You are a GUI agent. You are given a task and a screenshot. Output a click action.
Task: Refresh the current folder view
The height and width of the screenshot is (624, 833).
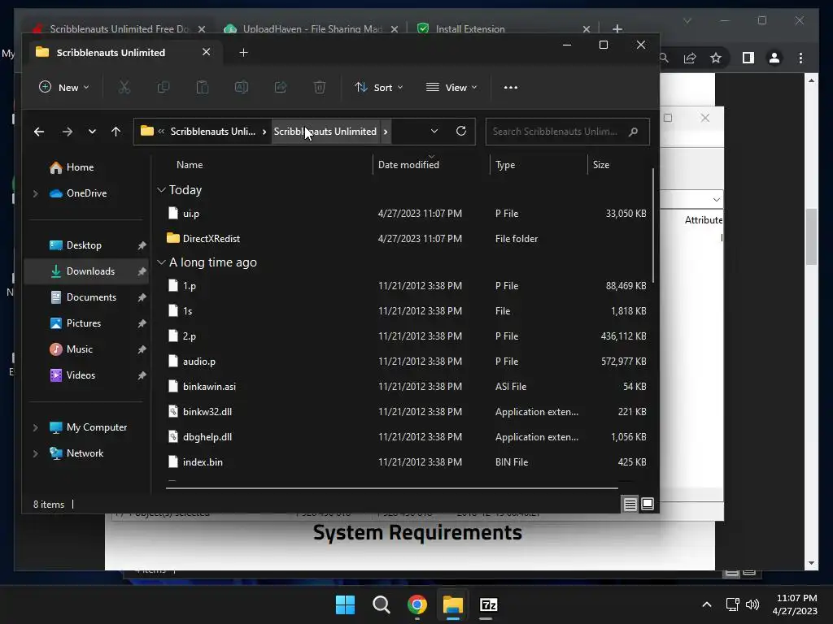[461, 131]
